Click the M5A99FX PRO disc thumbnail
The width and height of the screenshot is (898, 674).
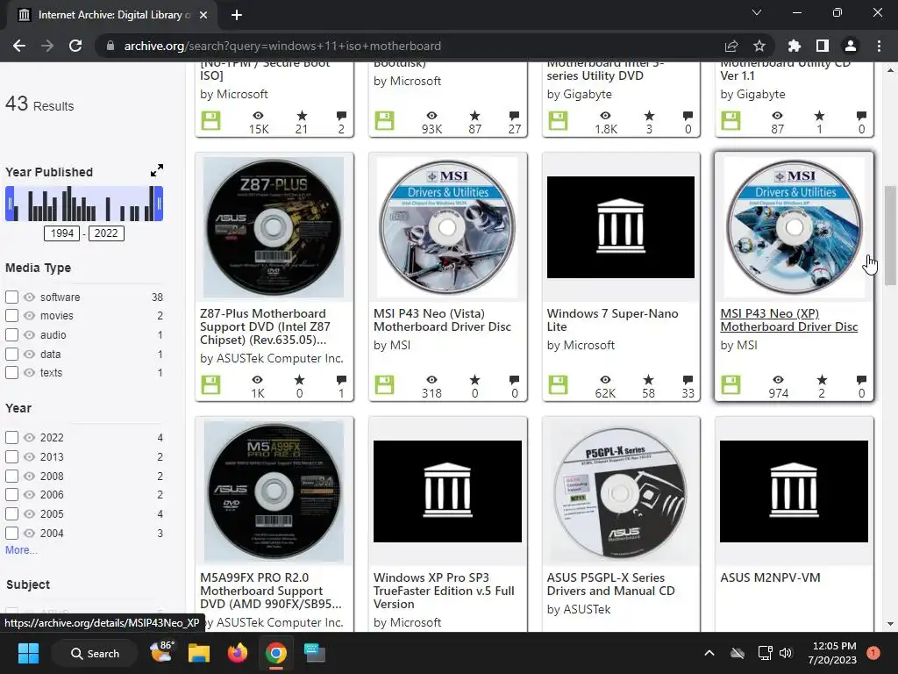click(274, 491)
